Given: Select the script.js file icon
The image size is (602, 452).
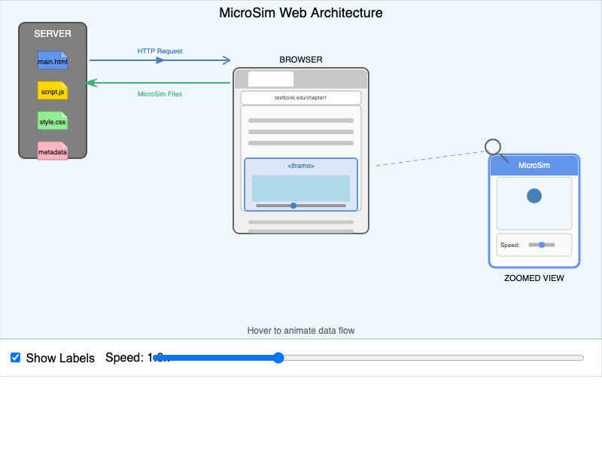Looking at the screenshot, I should [52, 91].
